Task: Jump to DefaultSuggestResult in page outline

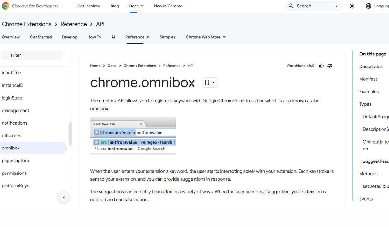Action: (376, 117)
